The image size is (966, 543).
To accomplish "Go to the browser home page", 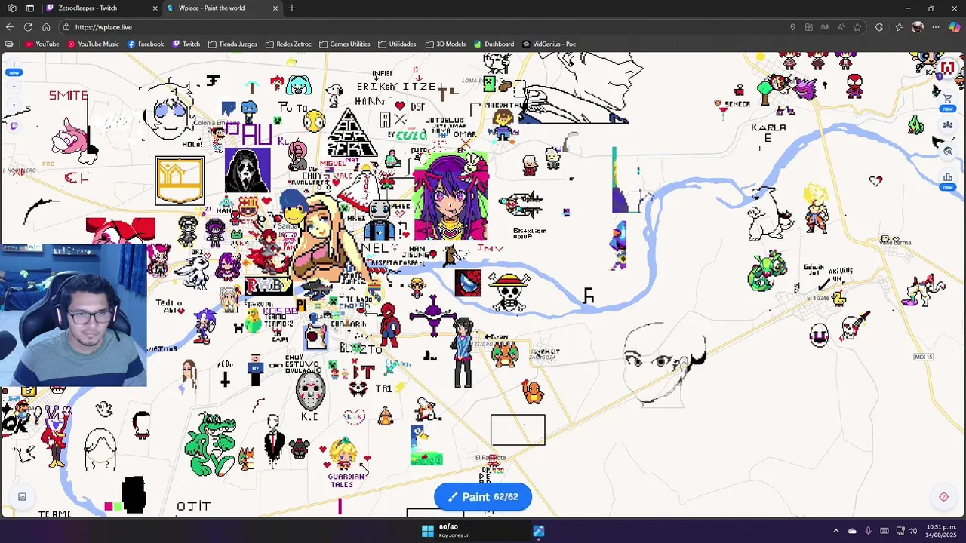I will pyautogui.click(x=46, y=27).
